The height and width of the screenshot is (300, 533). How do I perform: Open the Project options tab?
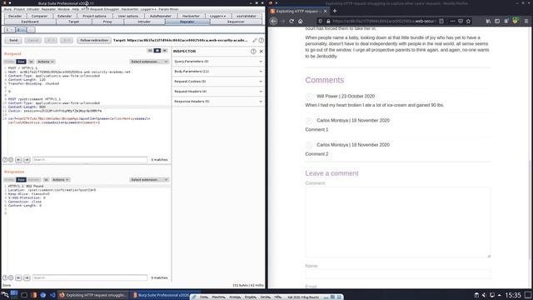[94, 16]
